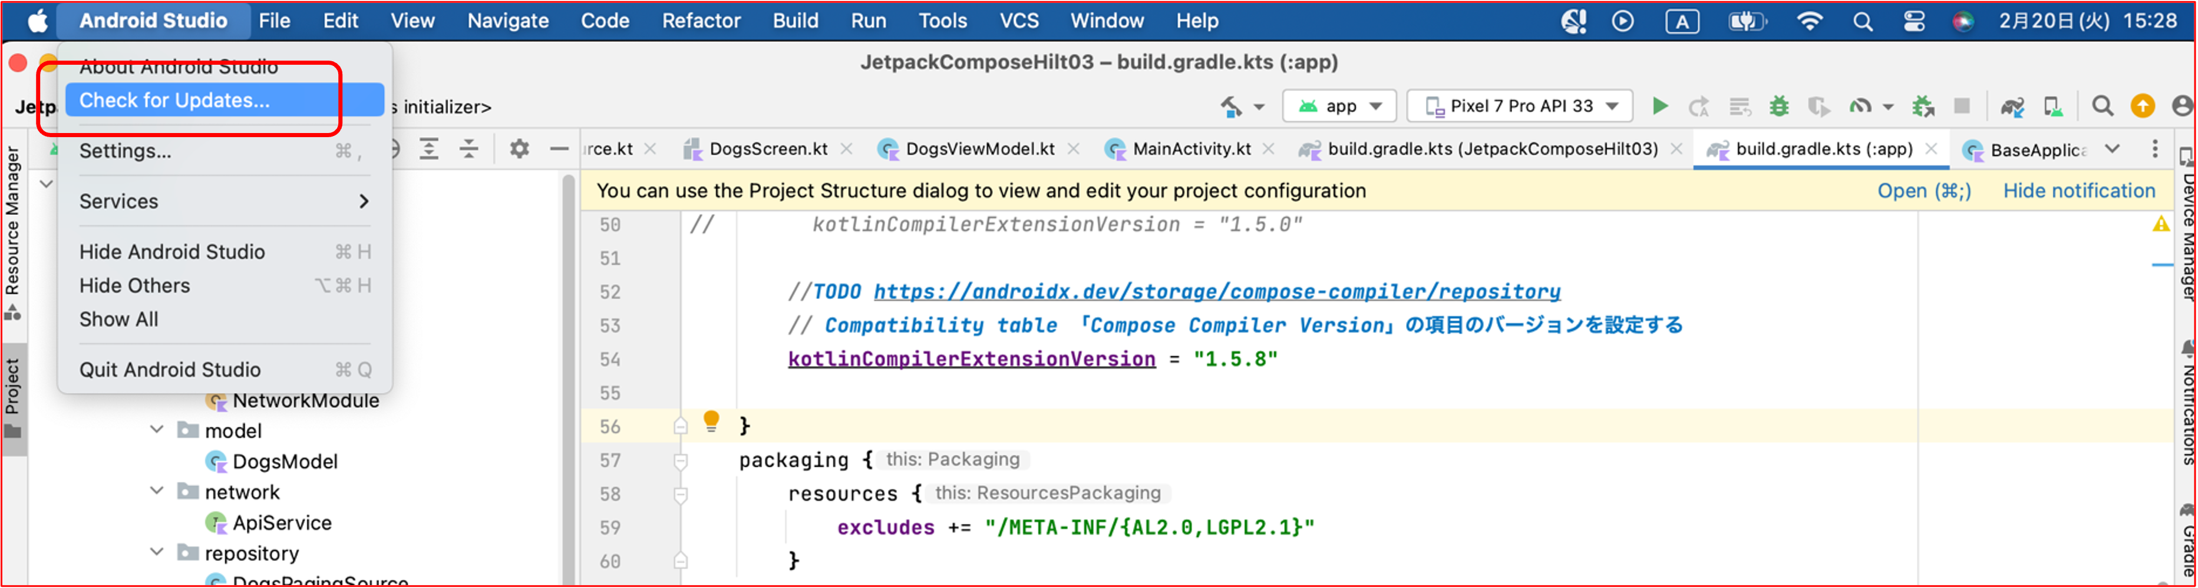Click Collapse All in project panel

coord(469,149)
